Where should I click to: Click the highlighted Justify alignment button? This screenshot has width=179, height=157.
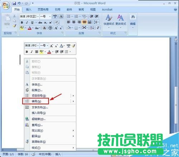point(84,22)
